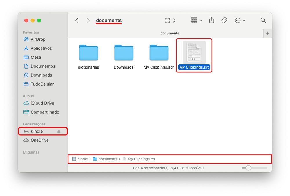Select iCloud Drive in sidebar

(x=42, y=103)
